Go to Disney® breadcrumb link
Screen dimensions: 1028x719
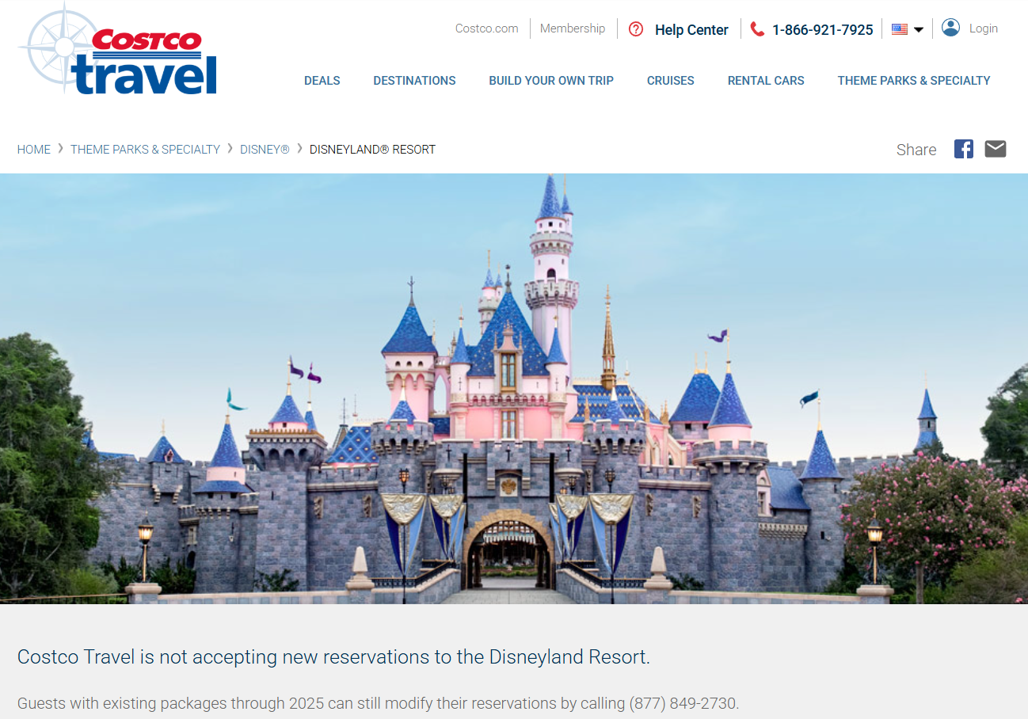(265, 150)
